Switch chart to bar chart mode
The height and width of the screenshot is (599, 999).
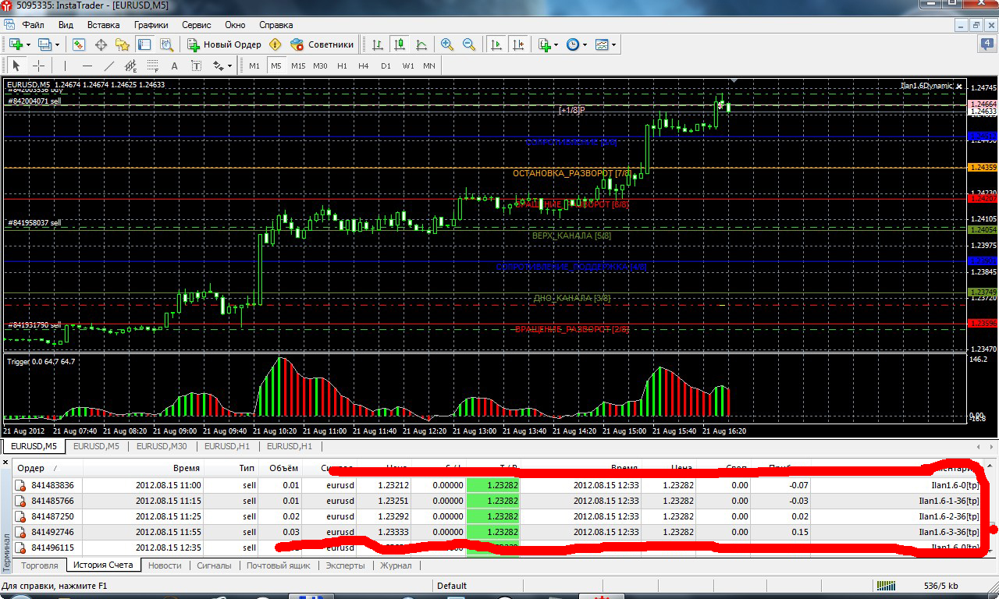point(378,44)
